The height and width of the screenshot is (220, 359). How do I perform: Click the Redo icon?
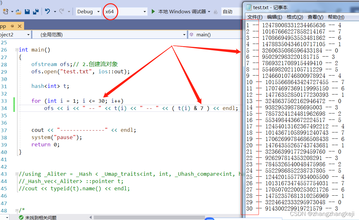(62, 11)
